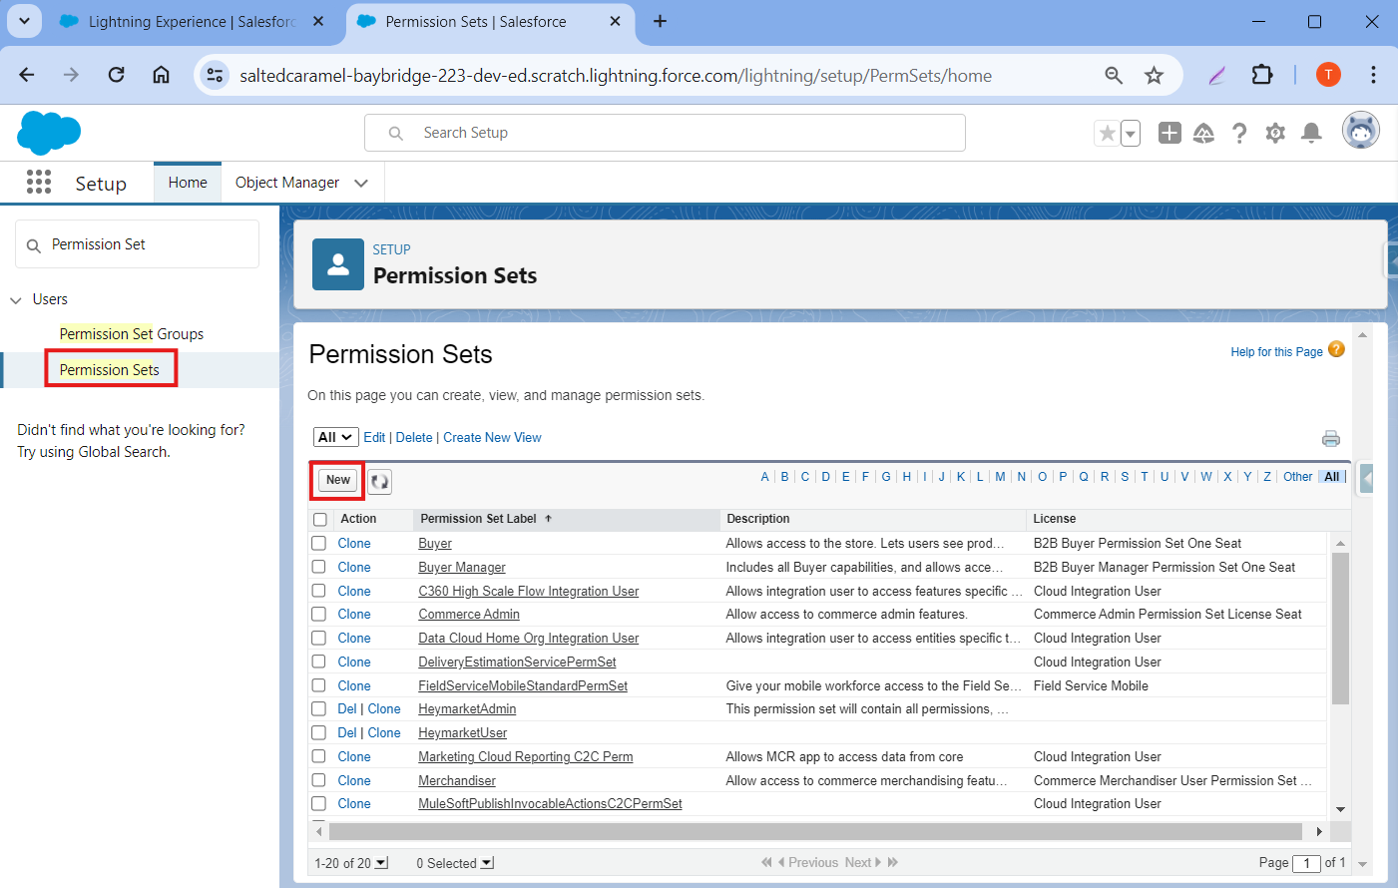Click the New permission set button
Screen dimensions: 1398x888
338,480
